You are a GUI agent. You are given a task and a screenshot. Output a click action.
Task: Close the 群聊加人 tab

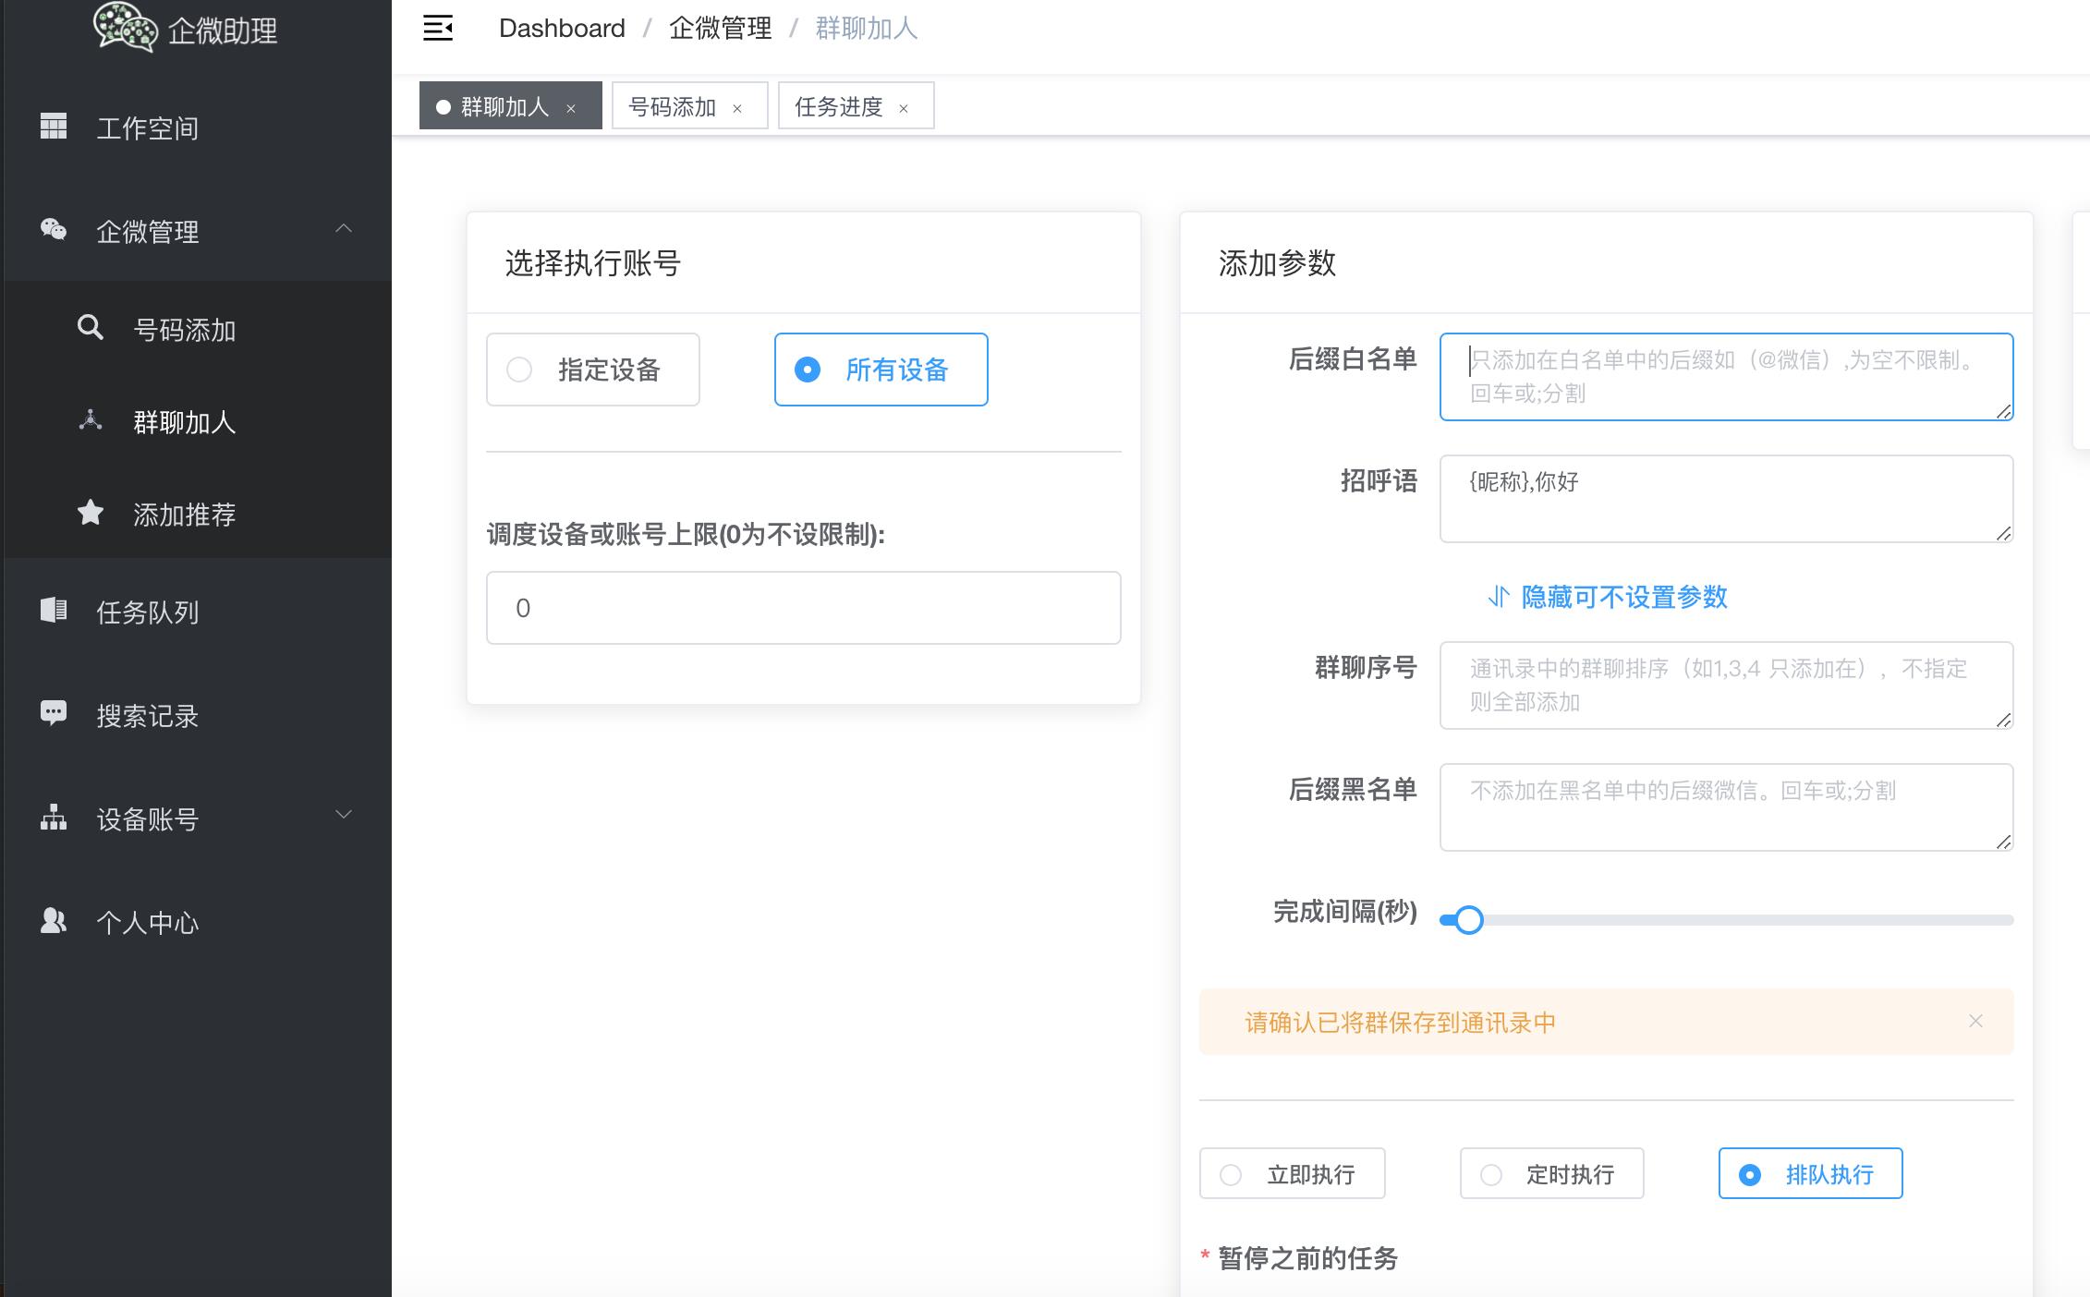(x=571, y=109)
